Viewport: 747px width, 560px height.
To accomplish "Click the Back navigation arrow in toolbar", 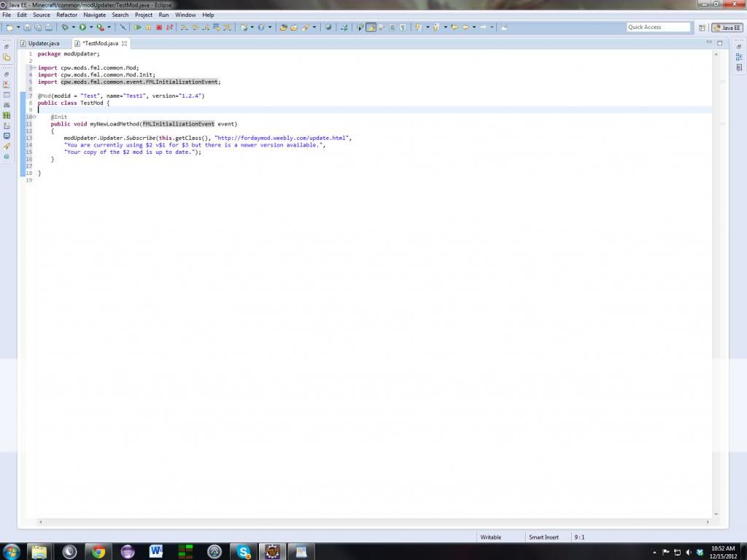I will tap(465, 28).
